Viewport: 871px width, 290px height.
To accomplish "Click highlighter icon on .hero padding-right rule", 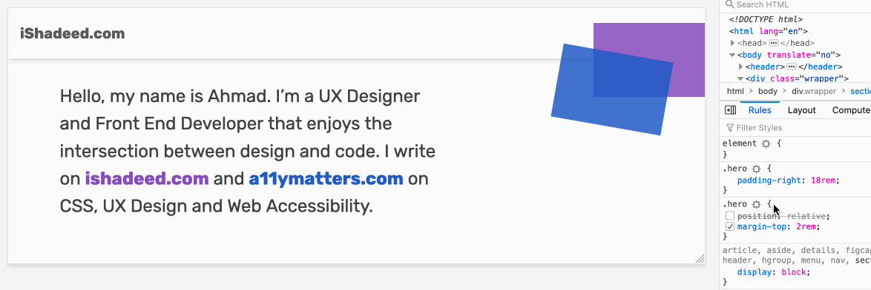I will click(x=756, y=168).
